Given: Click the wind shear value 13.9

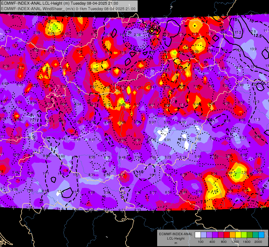Looking at the screenshot, I should point(253,49).
